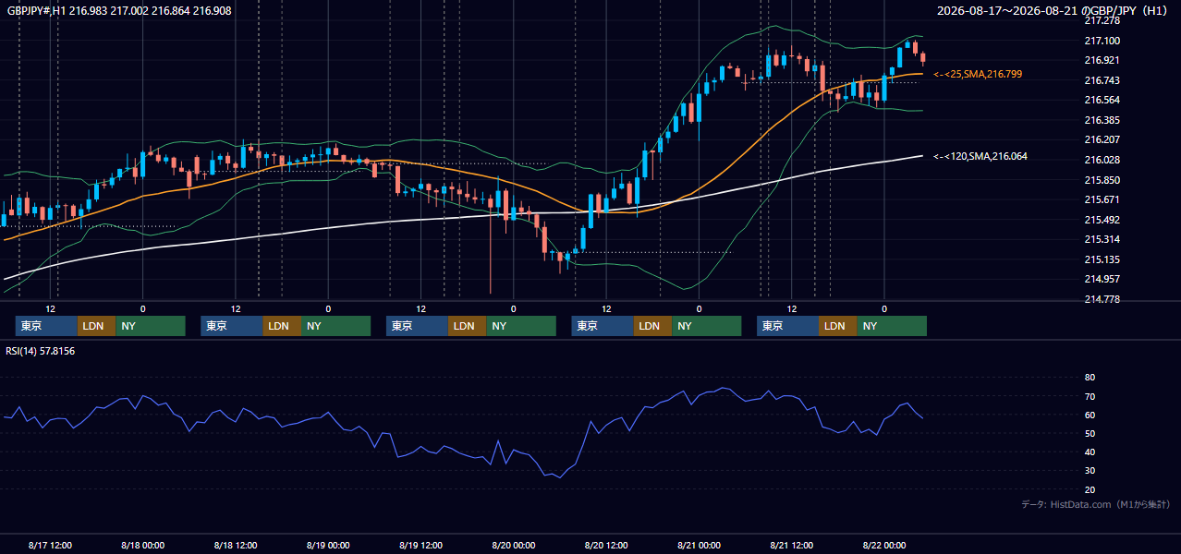
Task: Click price axis value 217.100
Action: coord(1102,41)
